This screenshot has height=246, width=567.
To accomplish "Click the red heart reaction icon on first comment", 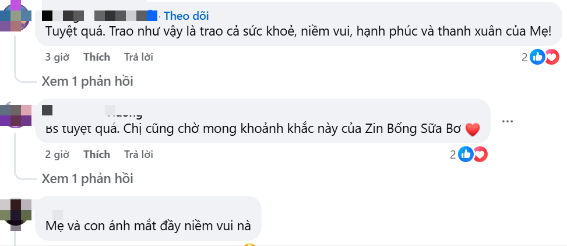I will [552, 57].
